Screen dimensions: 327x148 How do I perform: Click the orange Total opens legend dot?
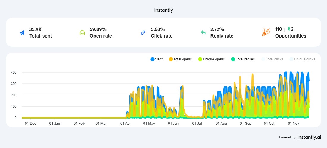[171, 59]
